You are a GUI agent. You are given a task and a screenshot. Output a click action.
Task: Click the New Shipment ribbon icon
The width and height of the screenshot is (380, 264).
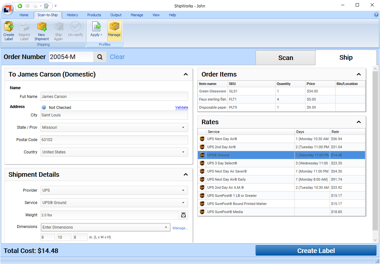pyautogui.click(x=42, y=31)
